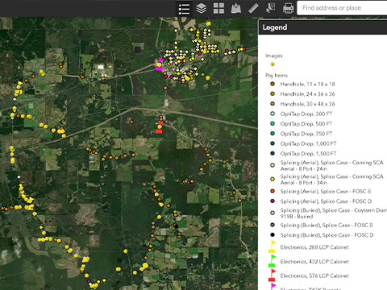This screenshot has height=290, width=387.
Task: Click Electronics, 432 LCP Cabinet green flag symbol
Action: pyautogui.click(x=273, y=261)
